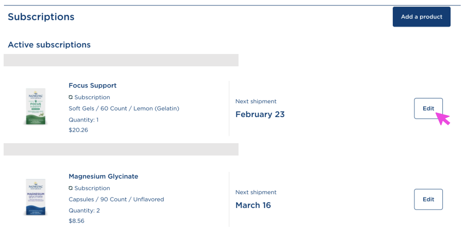Click gray bar above Focus Support
Image resolution: width=464 pixels, height=232 pixels.
point(121,60)
